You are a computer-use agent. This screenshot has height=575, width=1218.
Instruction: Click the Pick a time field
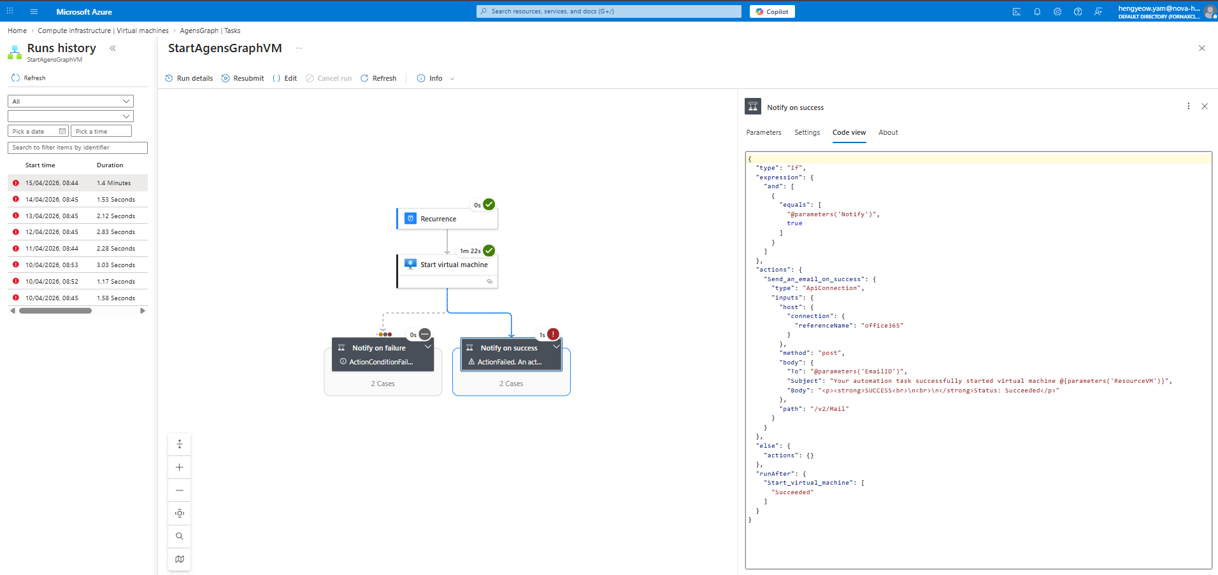click(x=101, y=131)
